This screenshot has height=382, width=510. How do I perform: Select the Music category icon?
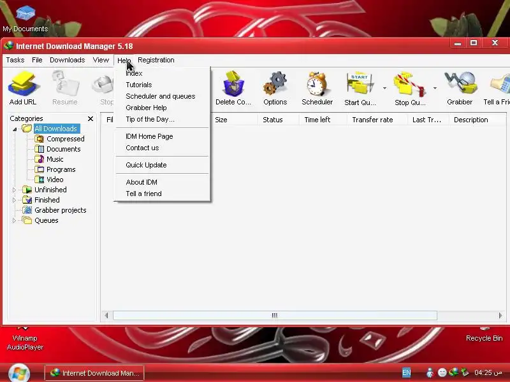pos(40,159)
